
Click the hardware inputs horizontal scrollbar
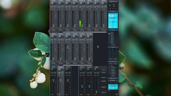point(85,32)
